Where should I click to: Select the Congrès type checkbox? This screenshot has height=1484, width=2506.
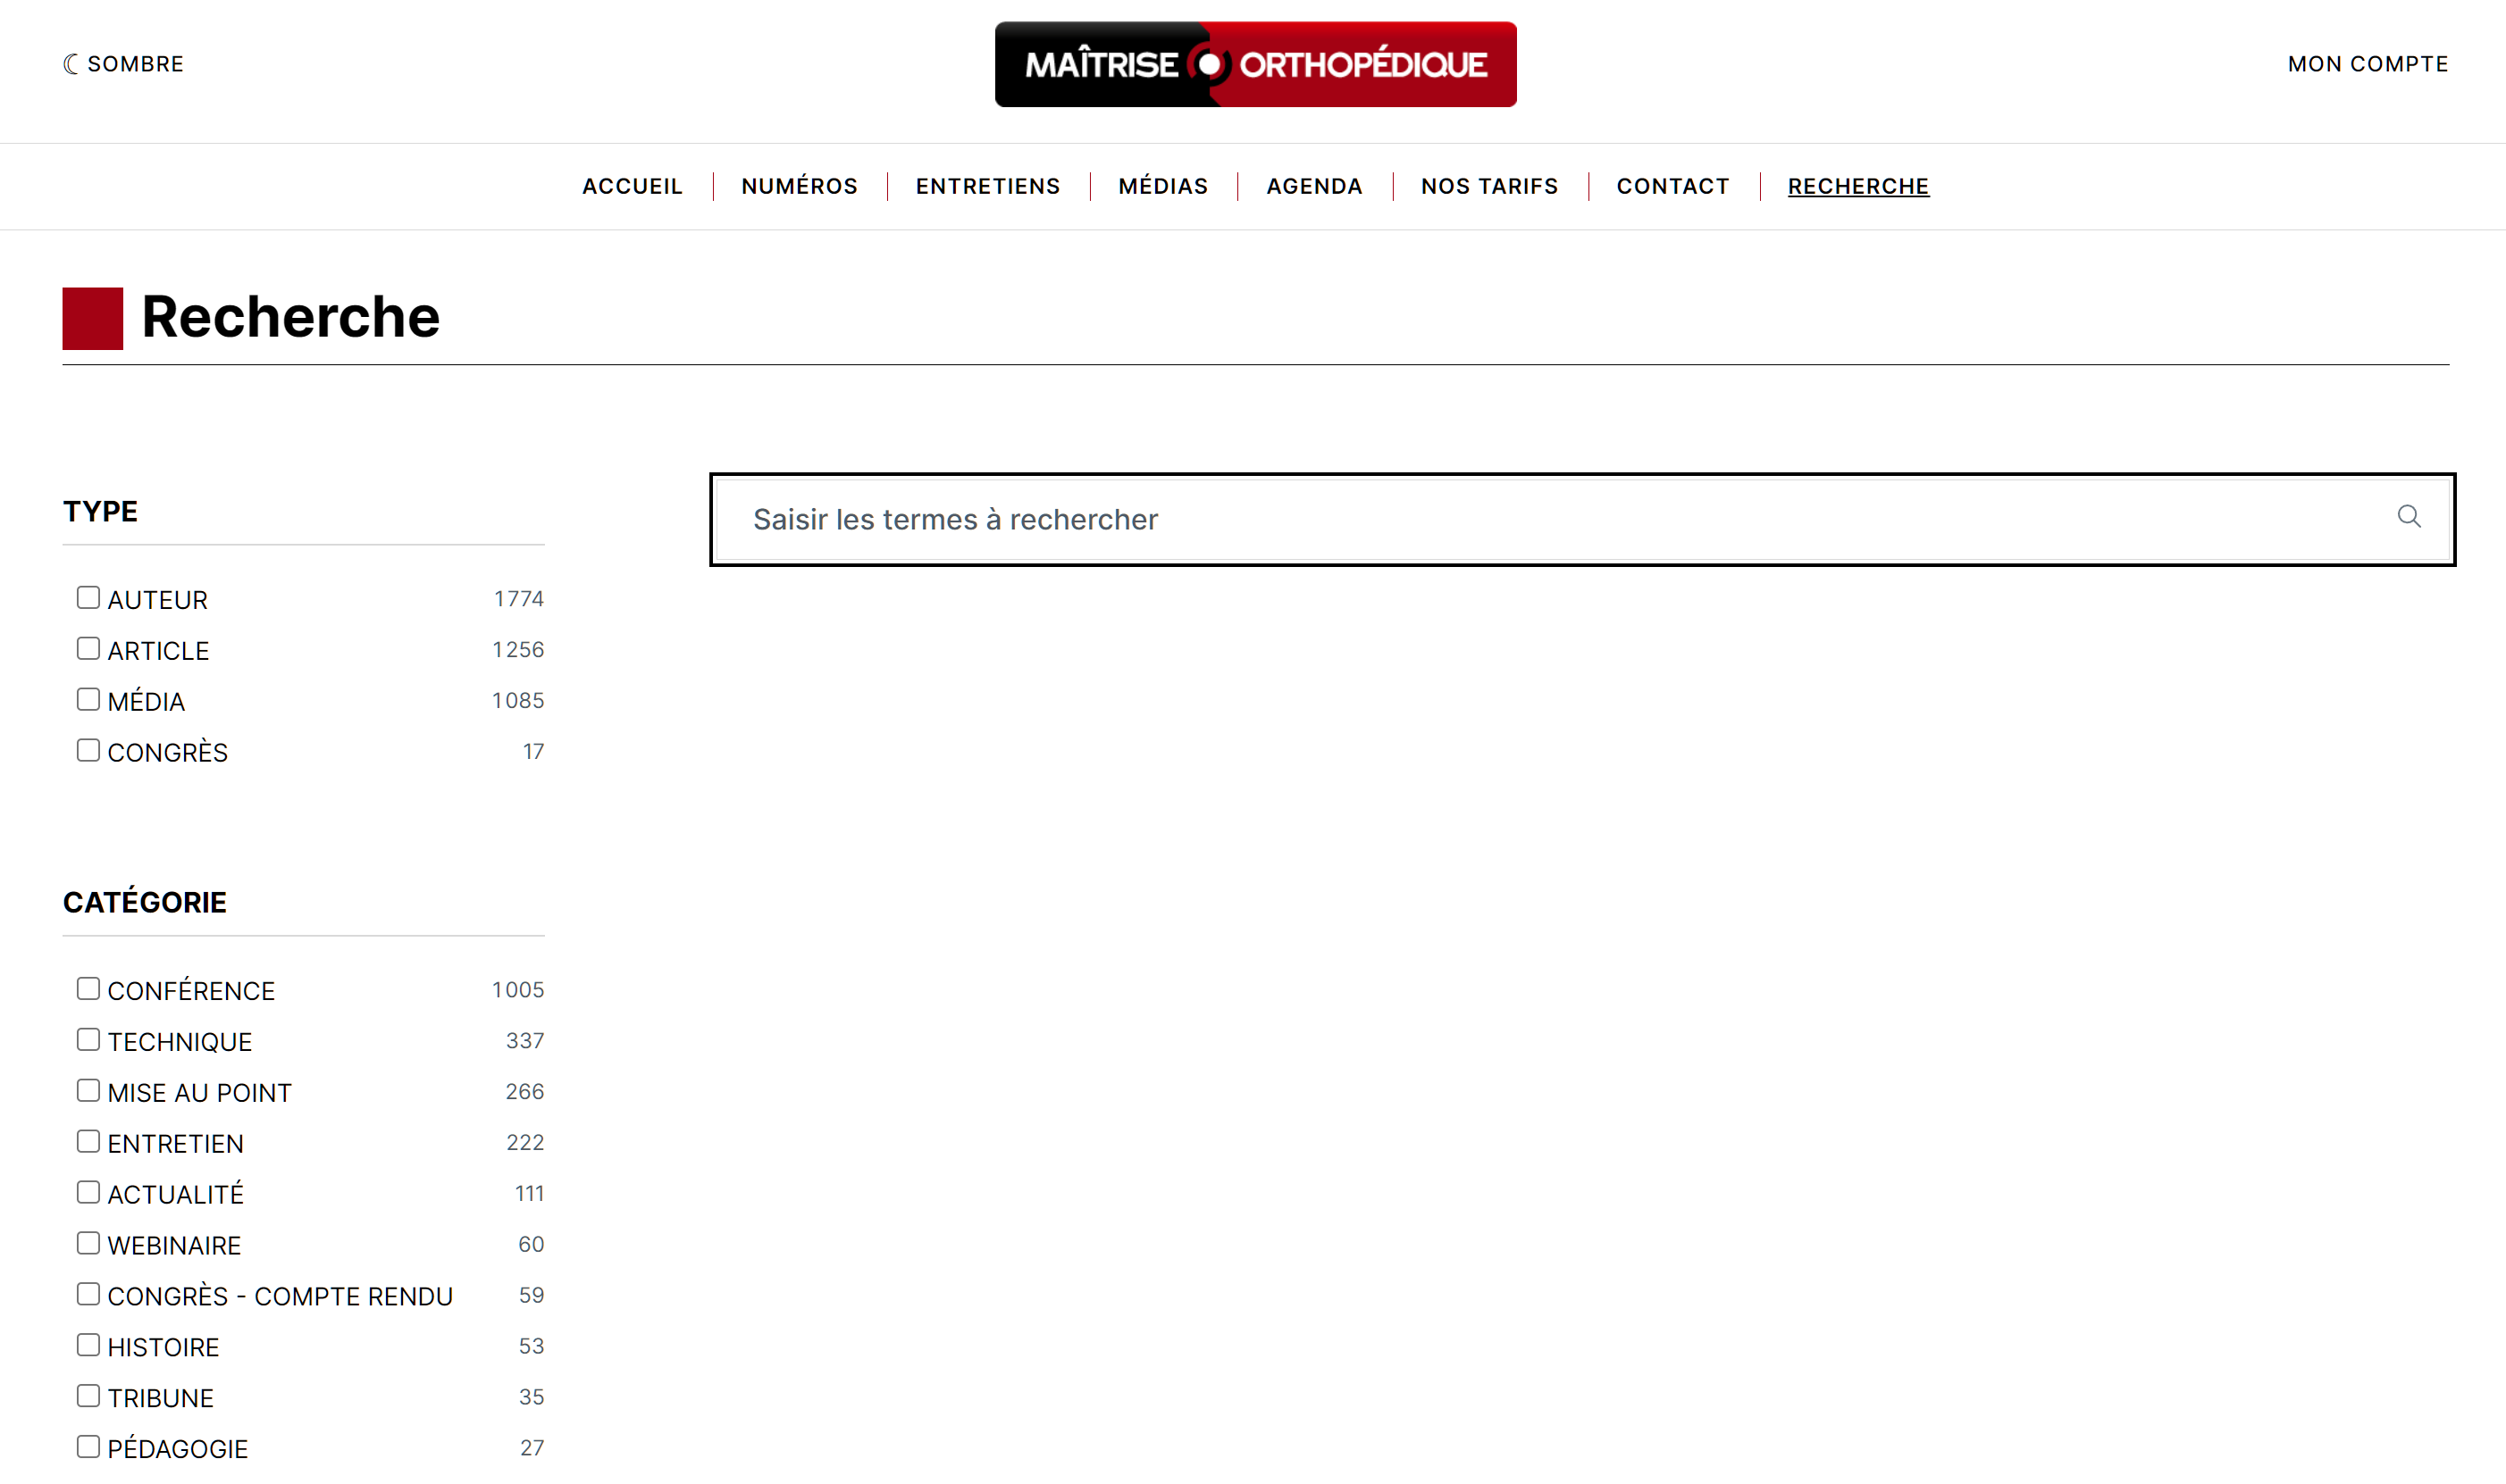tap(88, 751)
